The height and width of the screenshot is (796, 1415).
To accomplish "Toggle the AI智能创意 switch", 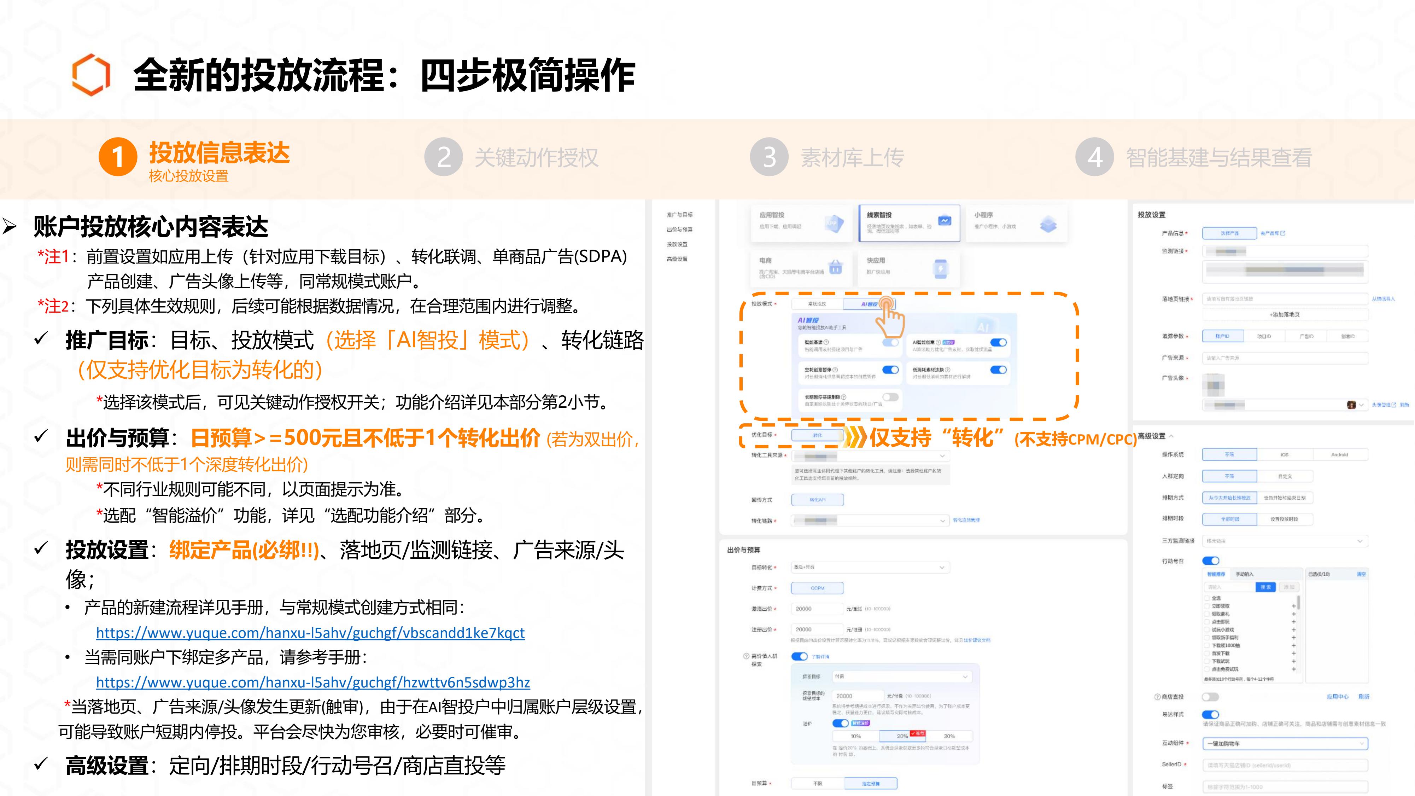I will 998,342.
